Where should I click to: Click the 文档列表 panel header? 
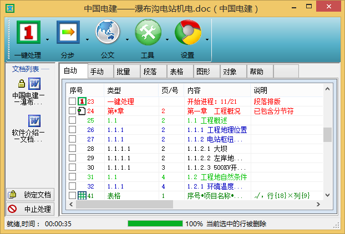click(x=26, y=69)
